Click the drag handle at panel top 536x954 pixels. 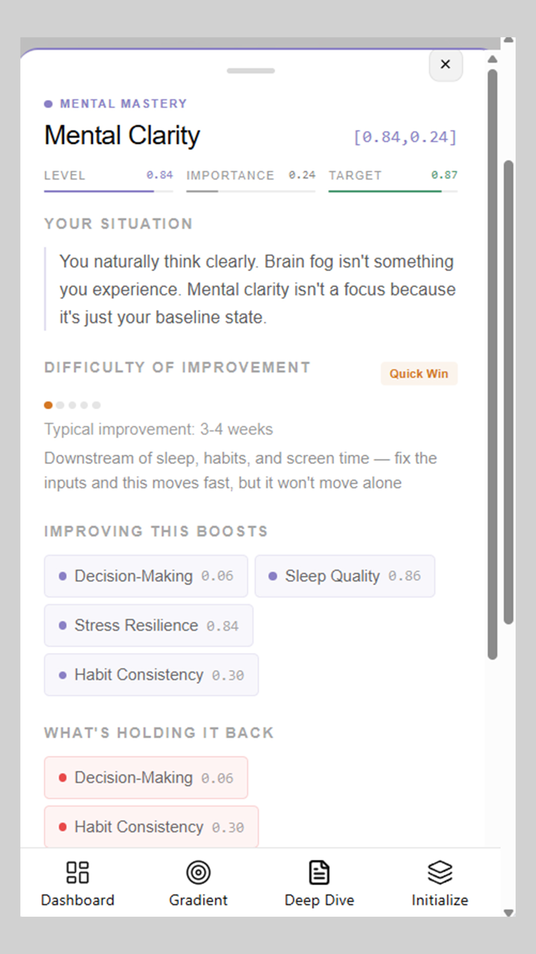[251, 71]
